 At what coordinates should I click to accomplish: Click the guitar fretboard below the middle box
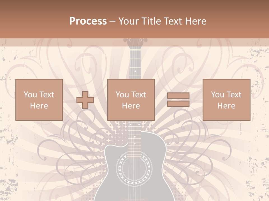click(x=135, y=134)
